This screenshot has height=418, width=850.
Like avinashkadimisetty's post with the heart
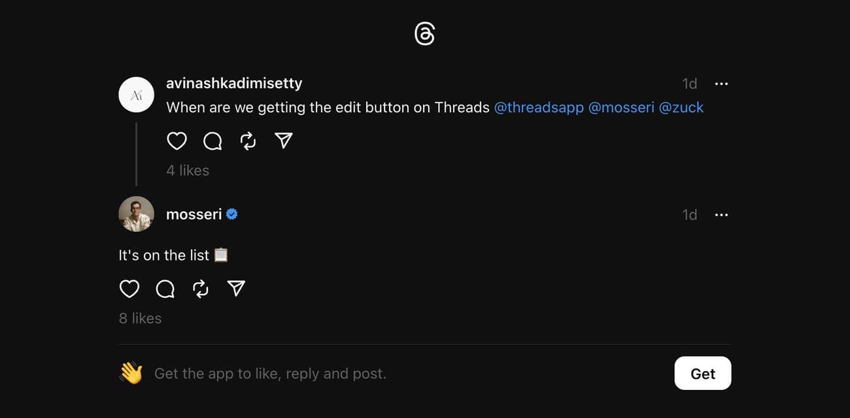click(177, 141)
